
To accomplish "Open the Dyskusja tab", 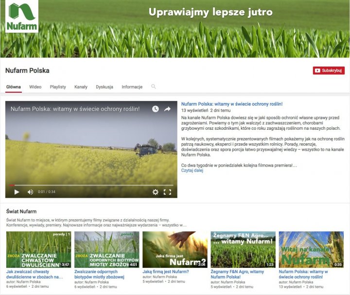I will tap(105, 87).
